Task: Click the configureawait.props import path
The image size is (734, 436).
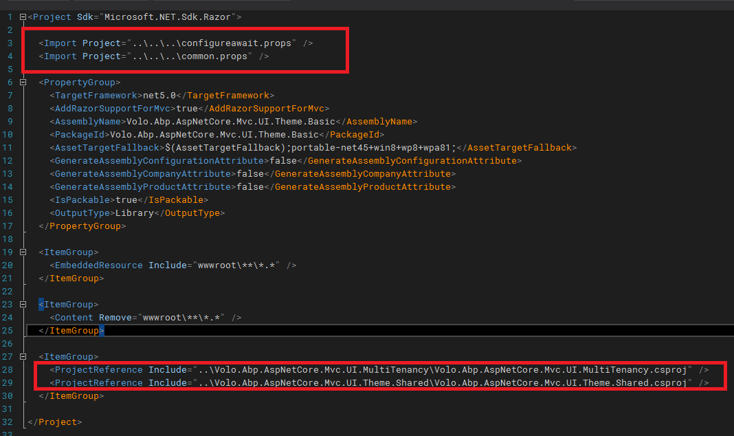Action: [x=212, y=43]
